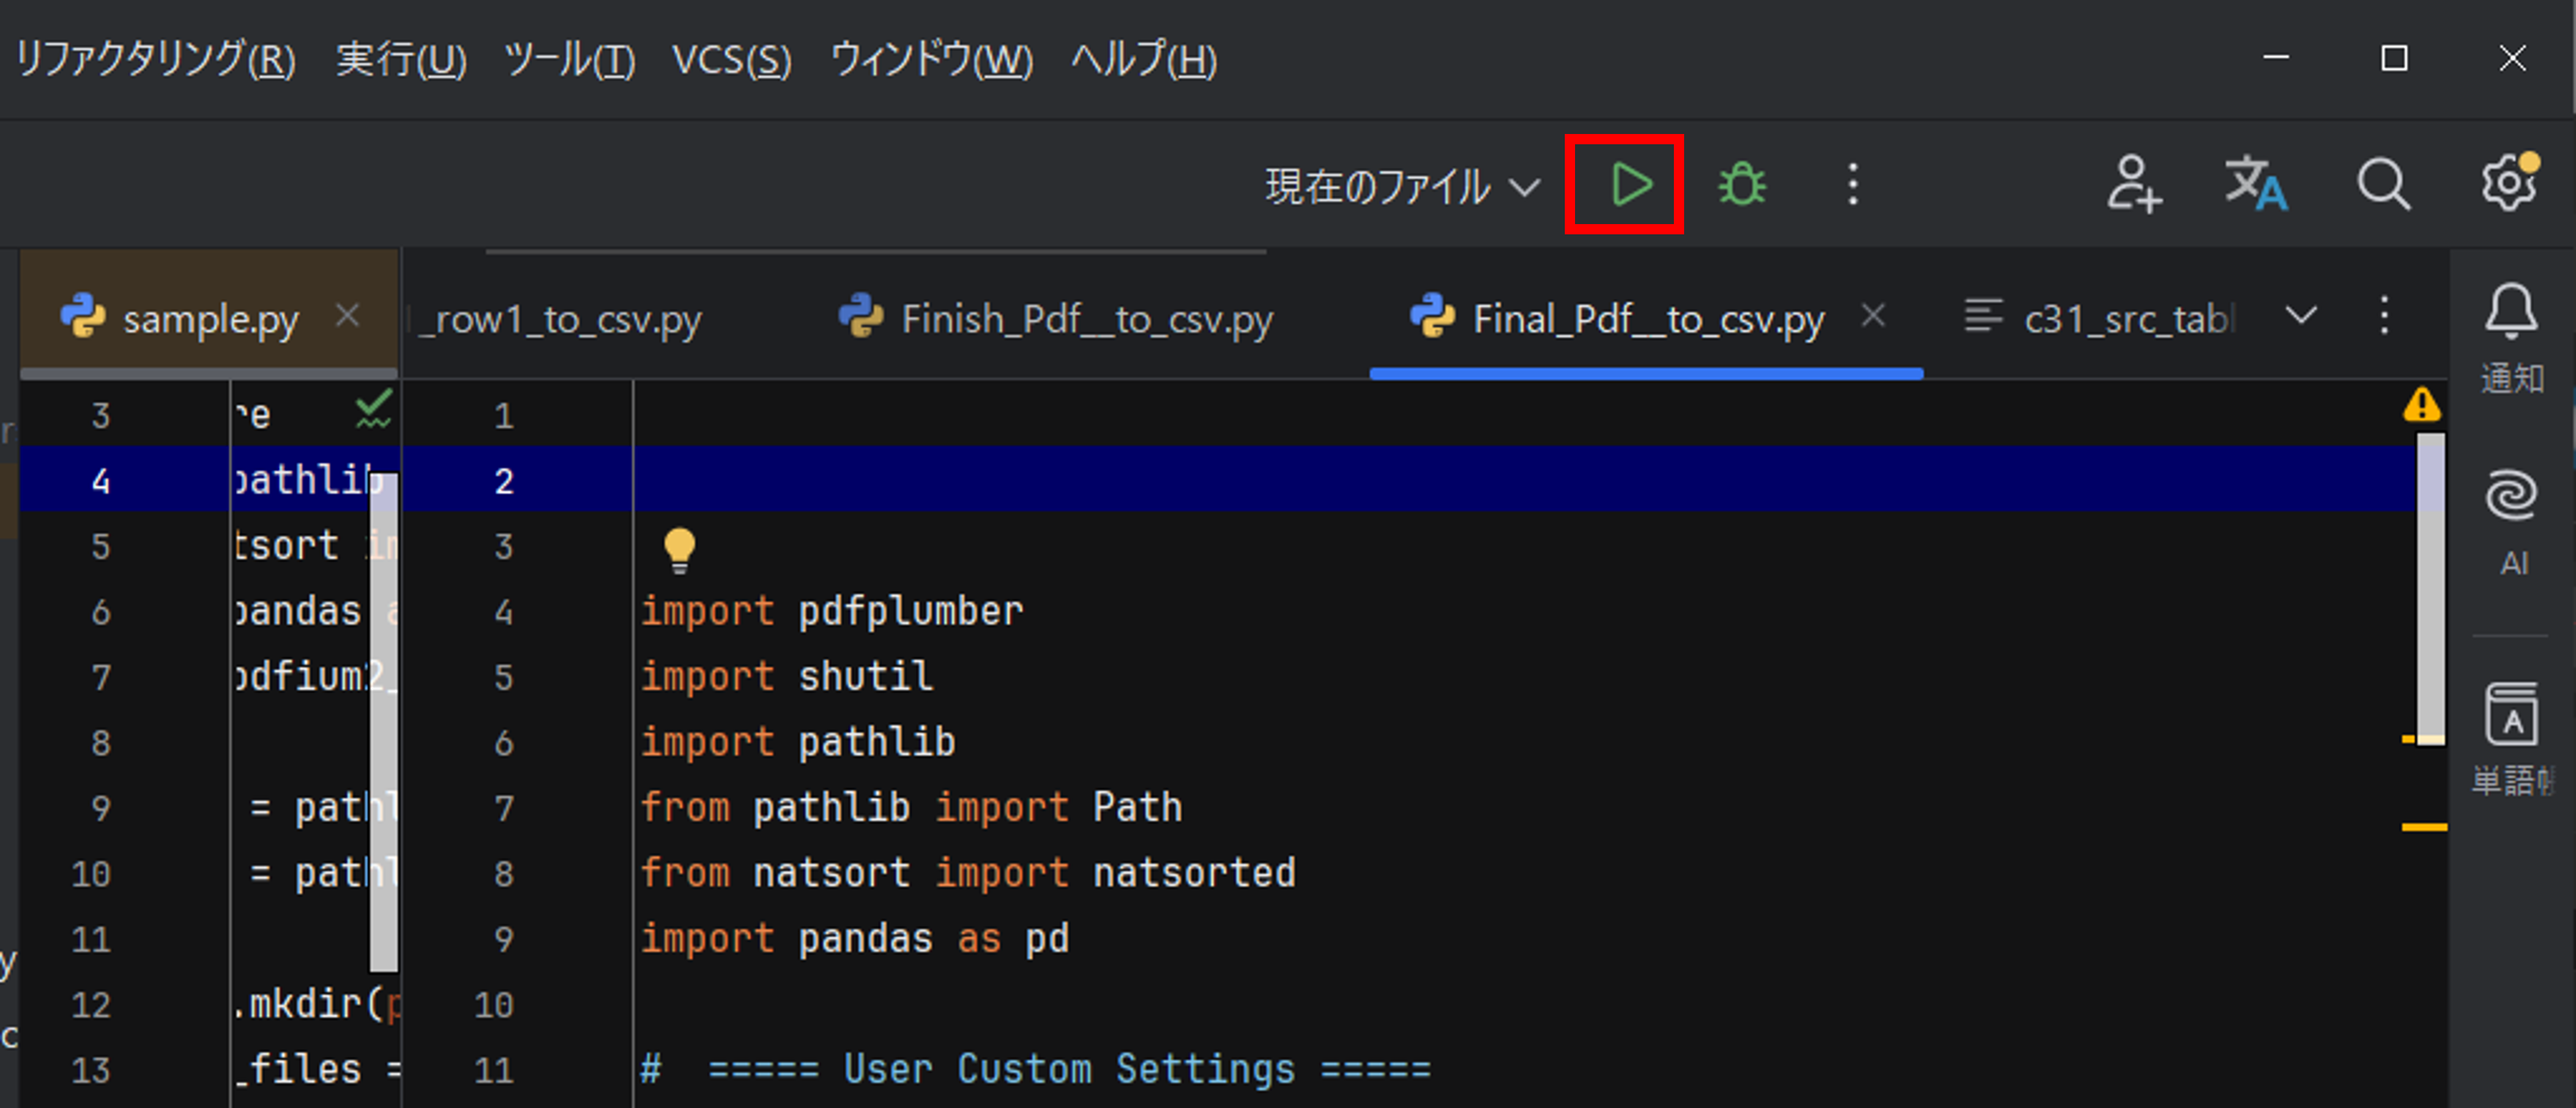Start debugging with the bug icon
Screen dimensions: 2576x1108
pos(1741,184)
